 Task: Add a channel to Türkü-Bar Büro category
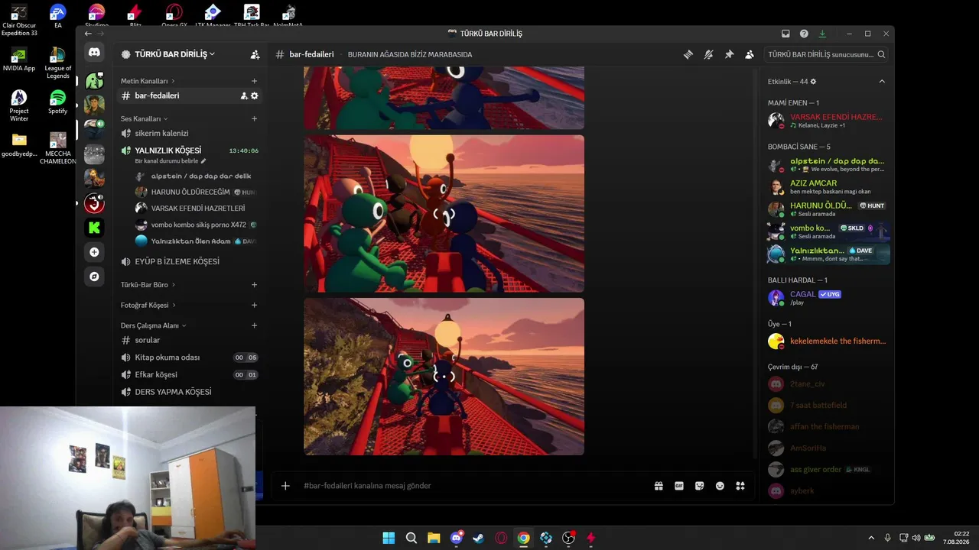point(255,285)
